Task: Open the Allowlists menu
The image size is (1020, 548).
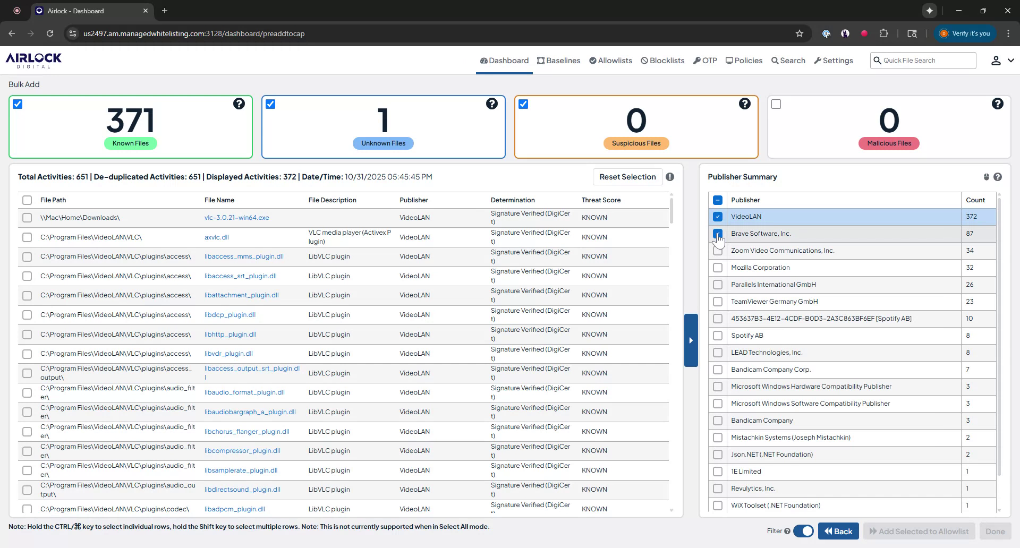Action: (x=610, y=61)
